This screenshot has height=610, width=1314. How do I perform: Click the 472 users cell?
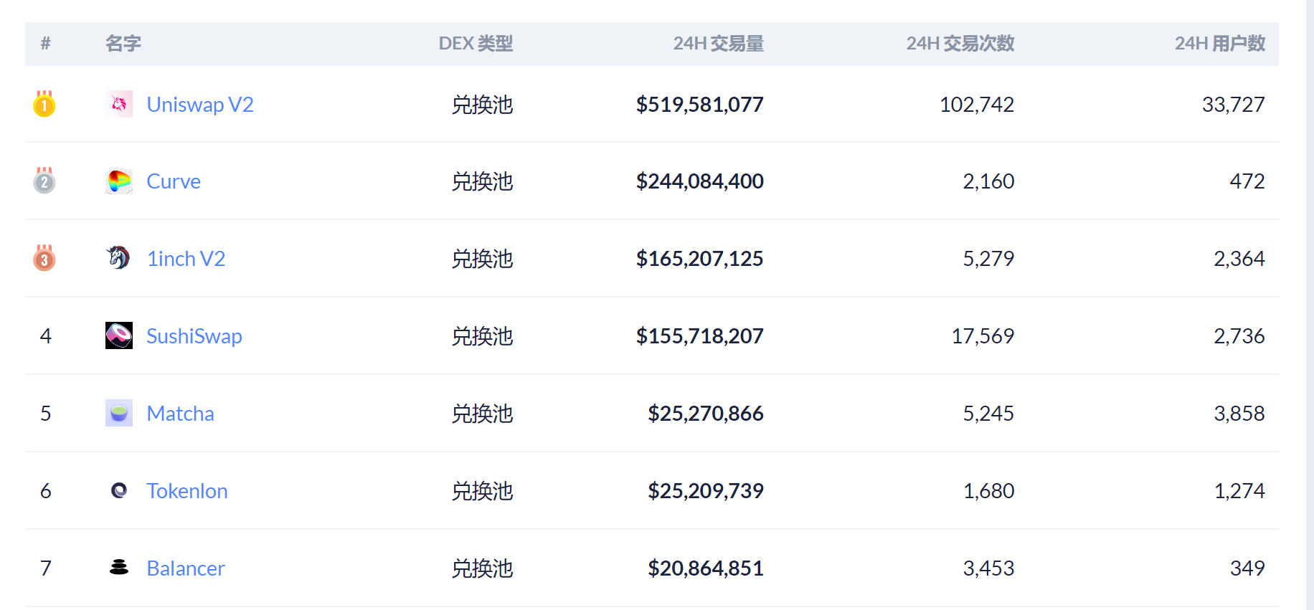point(1247,181)
